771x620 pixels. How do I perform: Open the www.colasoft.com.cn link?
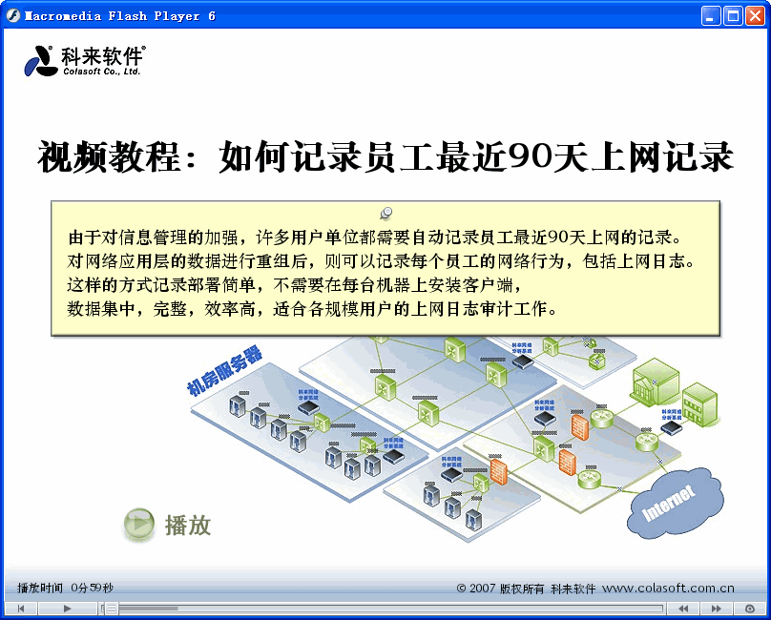(x=668, y=588)
